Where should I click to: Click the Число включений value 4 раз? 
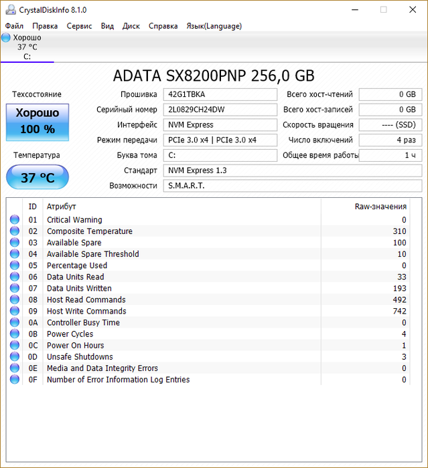(390, 140)
